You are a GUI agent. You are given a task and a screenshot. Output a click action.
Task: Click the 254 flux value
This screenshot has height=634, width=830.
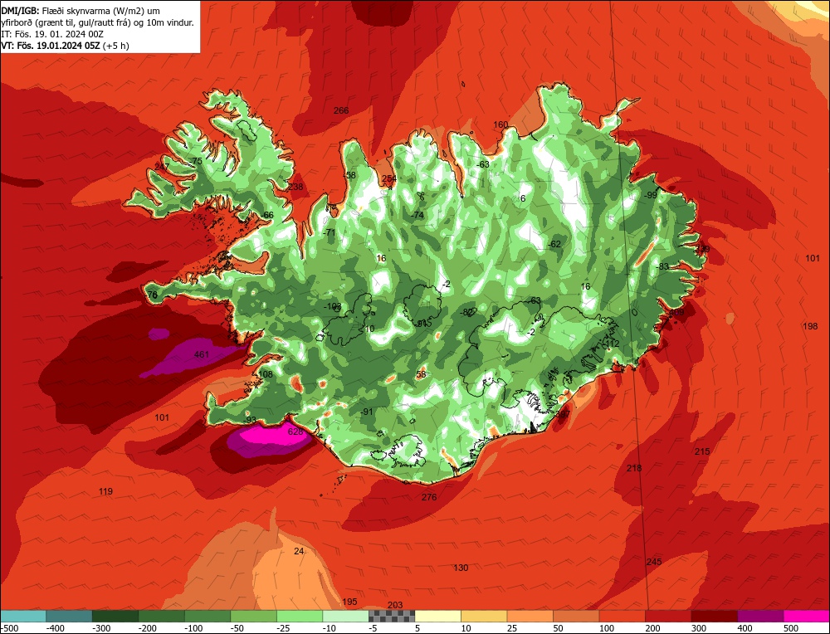coord(389,178)
